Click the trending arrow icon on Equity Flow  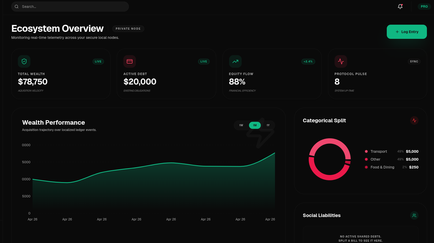click(235, 61)
